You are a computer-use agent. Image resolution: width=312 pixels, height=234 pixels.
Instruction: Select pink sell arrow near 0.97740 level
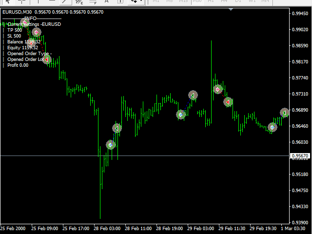(x=217, y=89)
